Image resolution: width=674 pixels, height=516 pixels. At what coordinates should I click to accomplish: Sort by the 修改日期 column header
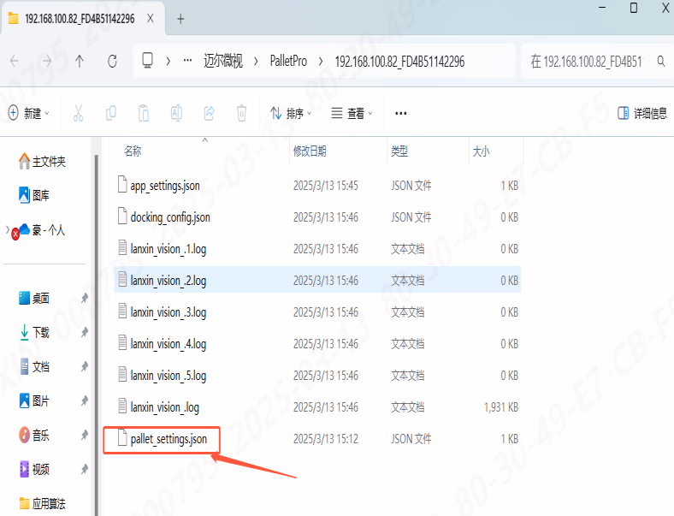pyautogui.click(x=310, y=151)
